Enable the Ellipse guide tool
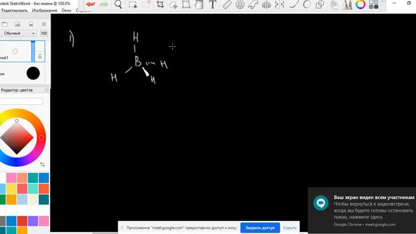The width and height of the screenshot is (416, 234). coord(240,5)
